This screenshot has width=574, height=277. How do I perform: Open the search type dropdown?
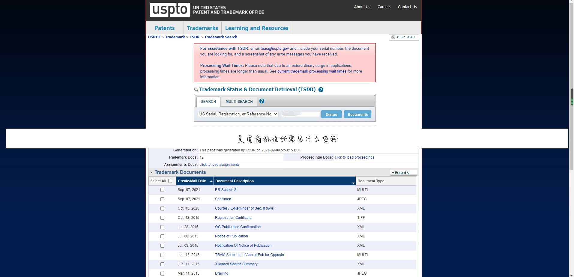[x=238, y=114]
